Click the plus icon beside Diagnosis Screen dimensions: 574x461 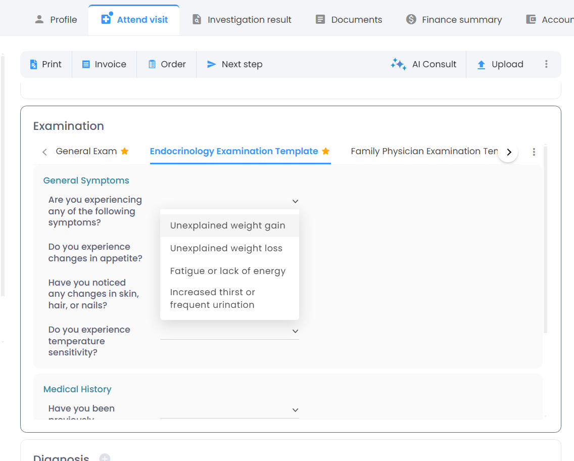click(x=105, y=458)
